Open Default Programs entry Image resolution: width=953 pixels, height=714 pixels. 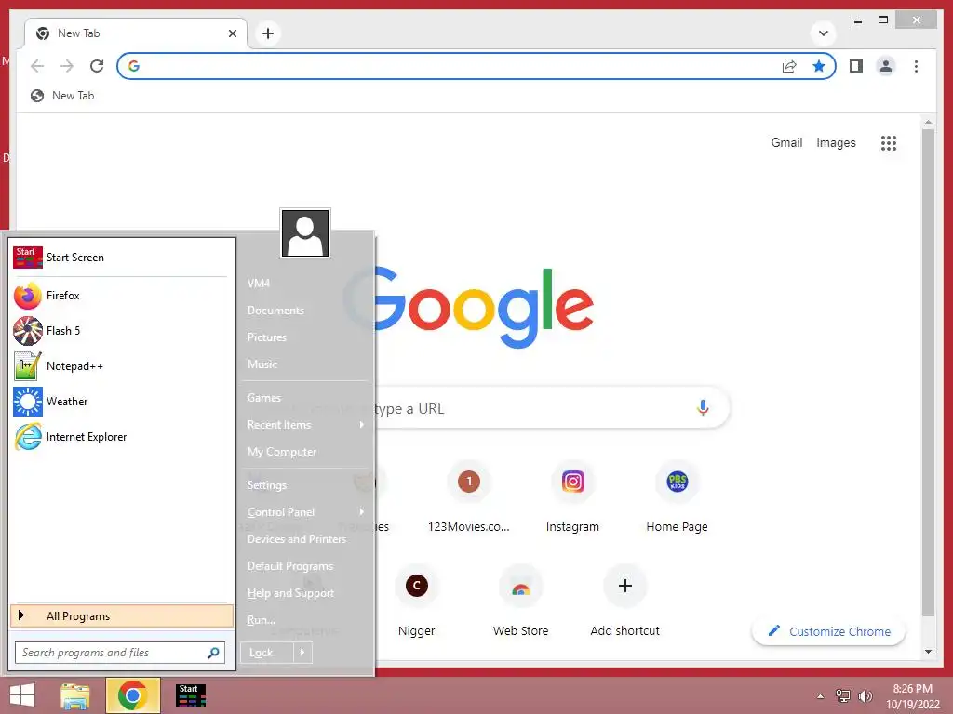coord(290,566)
